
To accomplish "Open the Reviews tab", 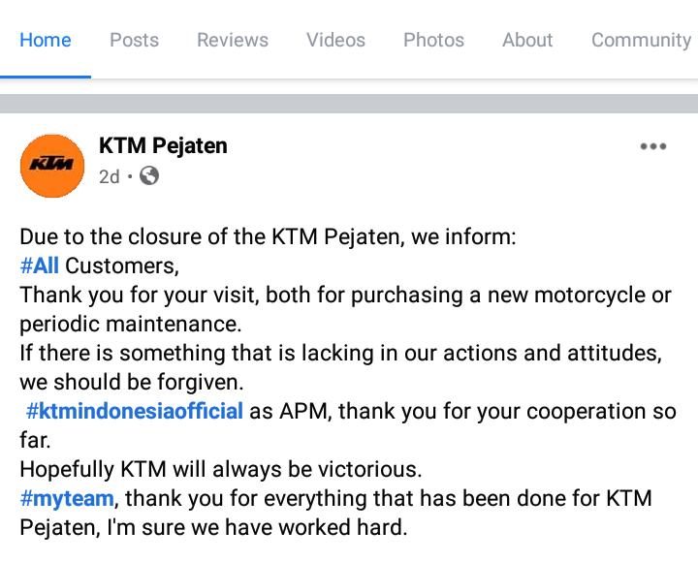I will tap(233, 40).
